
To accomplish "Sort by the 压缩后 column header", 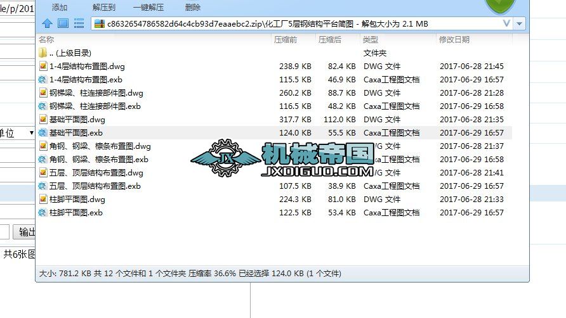I will click(x=329, y=40).
